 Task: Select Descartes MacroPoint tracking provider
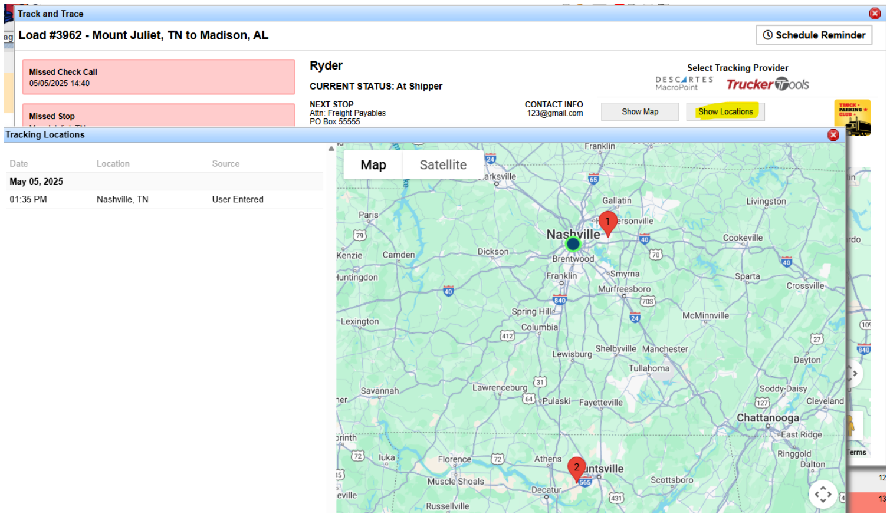684,83
